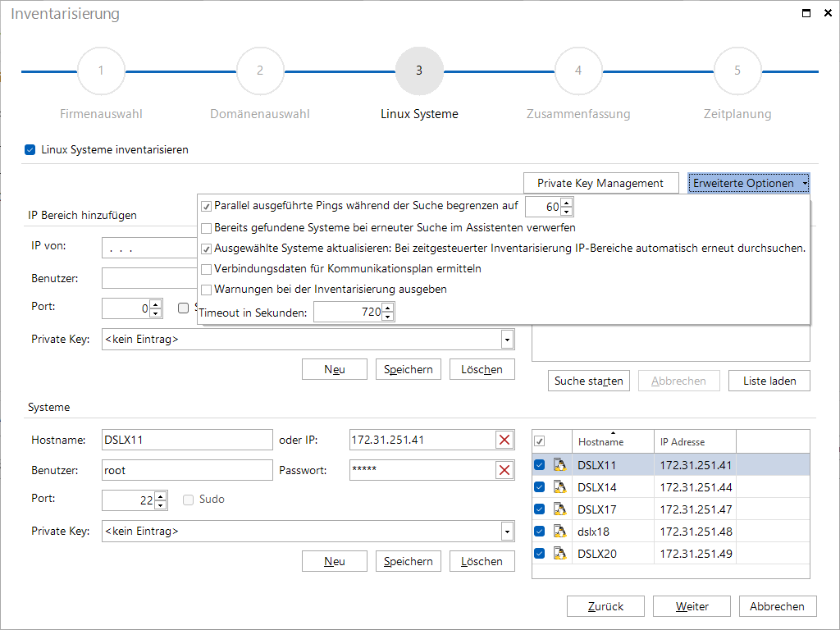This screenshot has height=630, width=840.
Task: Click the Linux icon in DSLX14 row
Action: click(x=559, y=487)
